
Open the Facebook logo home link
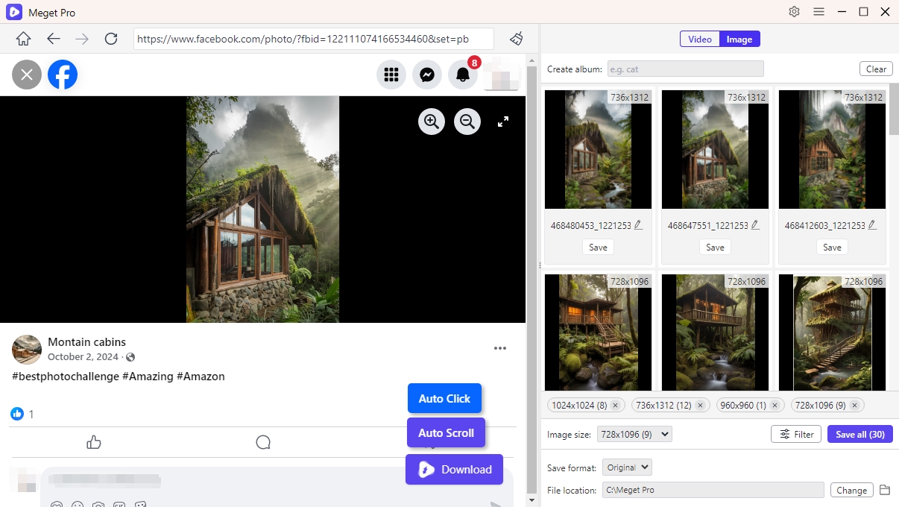63,75
